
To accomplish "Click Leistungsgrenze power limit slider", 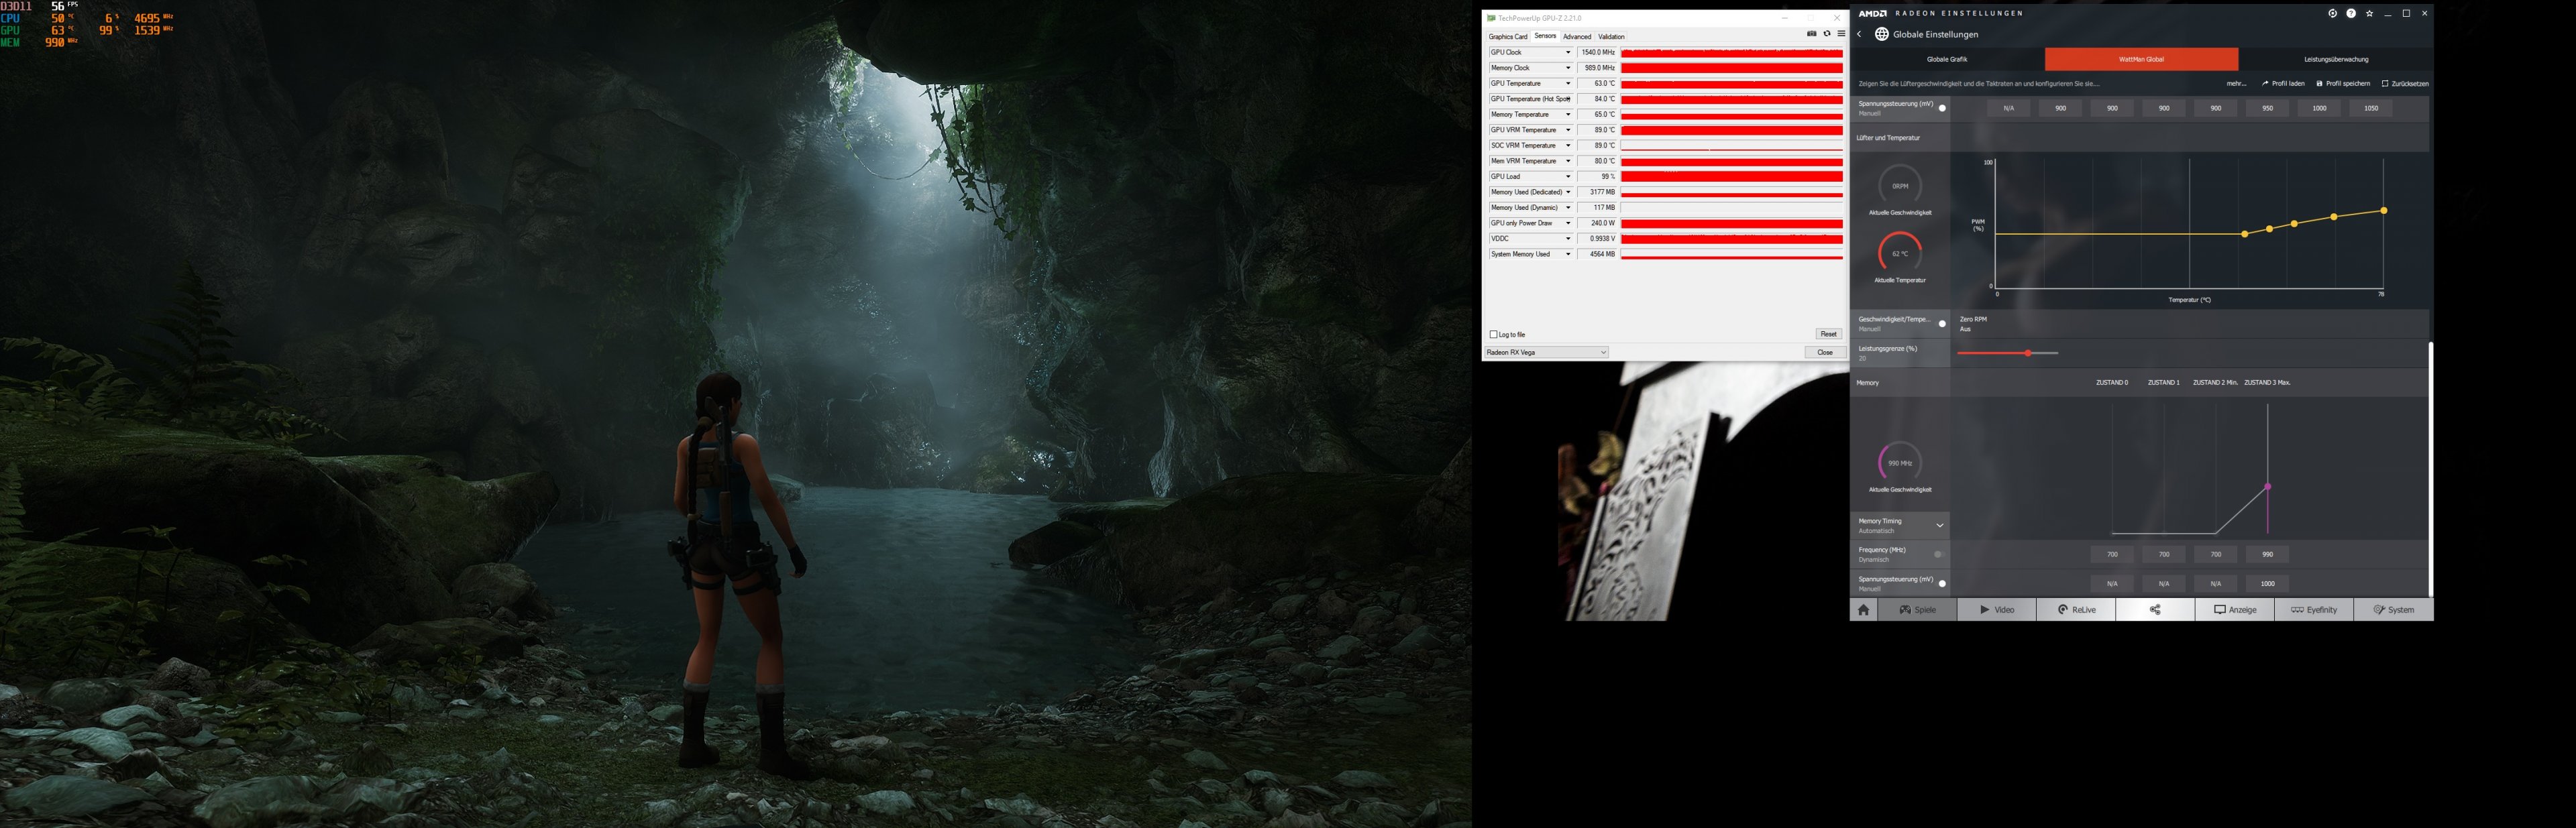I will (2027, 353).
